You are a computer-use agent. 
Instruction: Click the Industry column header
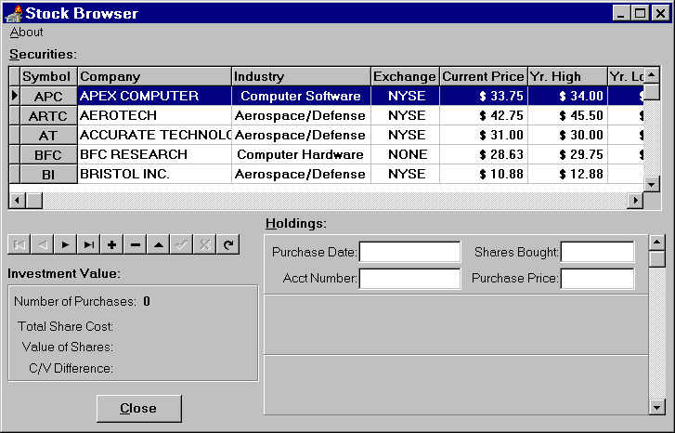(300, 76)
